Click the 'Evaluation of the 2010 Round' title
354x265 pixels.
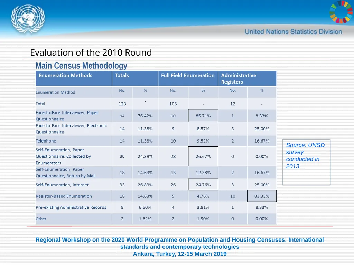(91, 52)
